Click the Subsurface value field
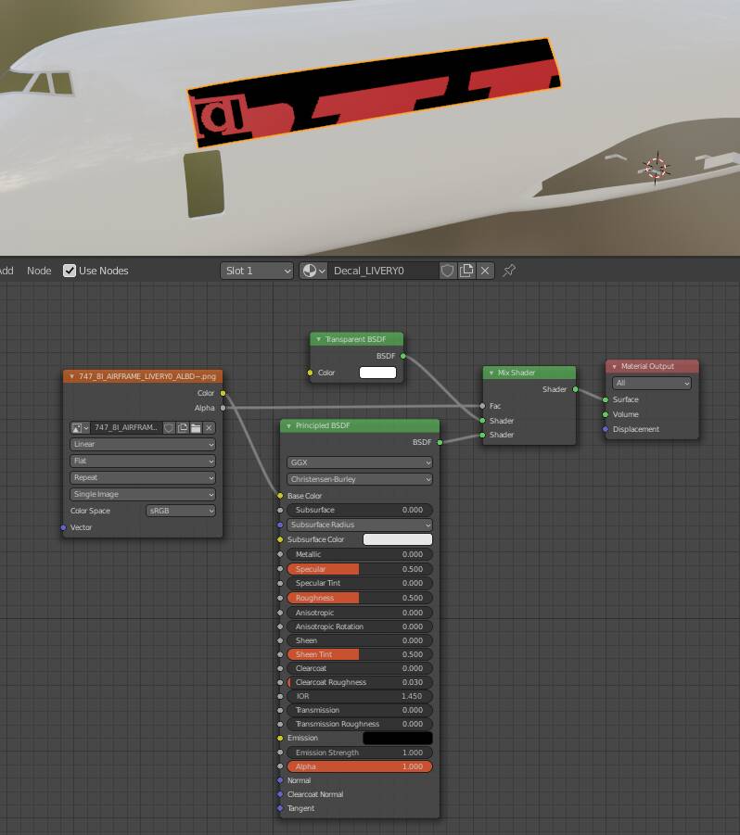This screenshot has height=835, width=740. pos(360,510)
